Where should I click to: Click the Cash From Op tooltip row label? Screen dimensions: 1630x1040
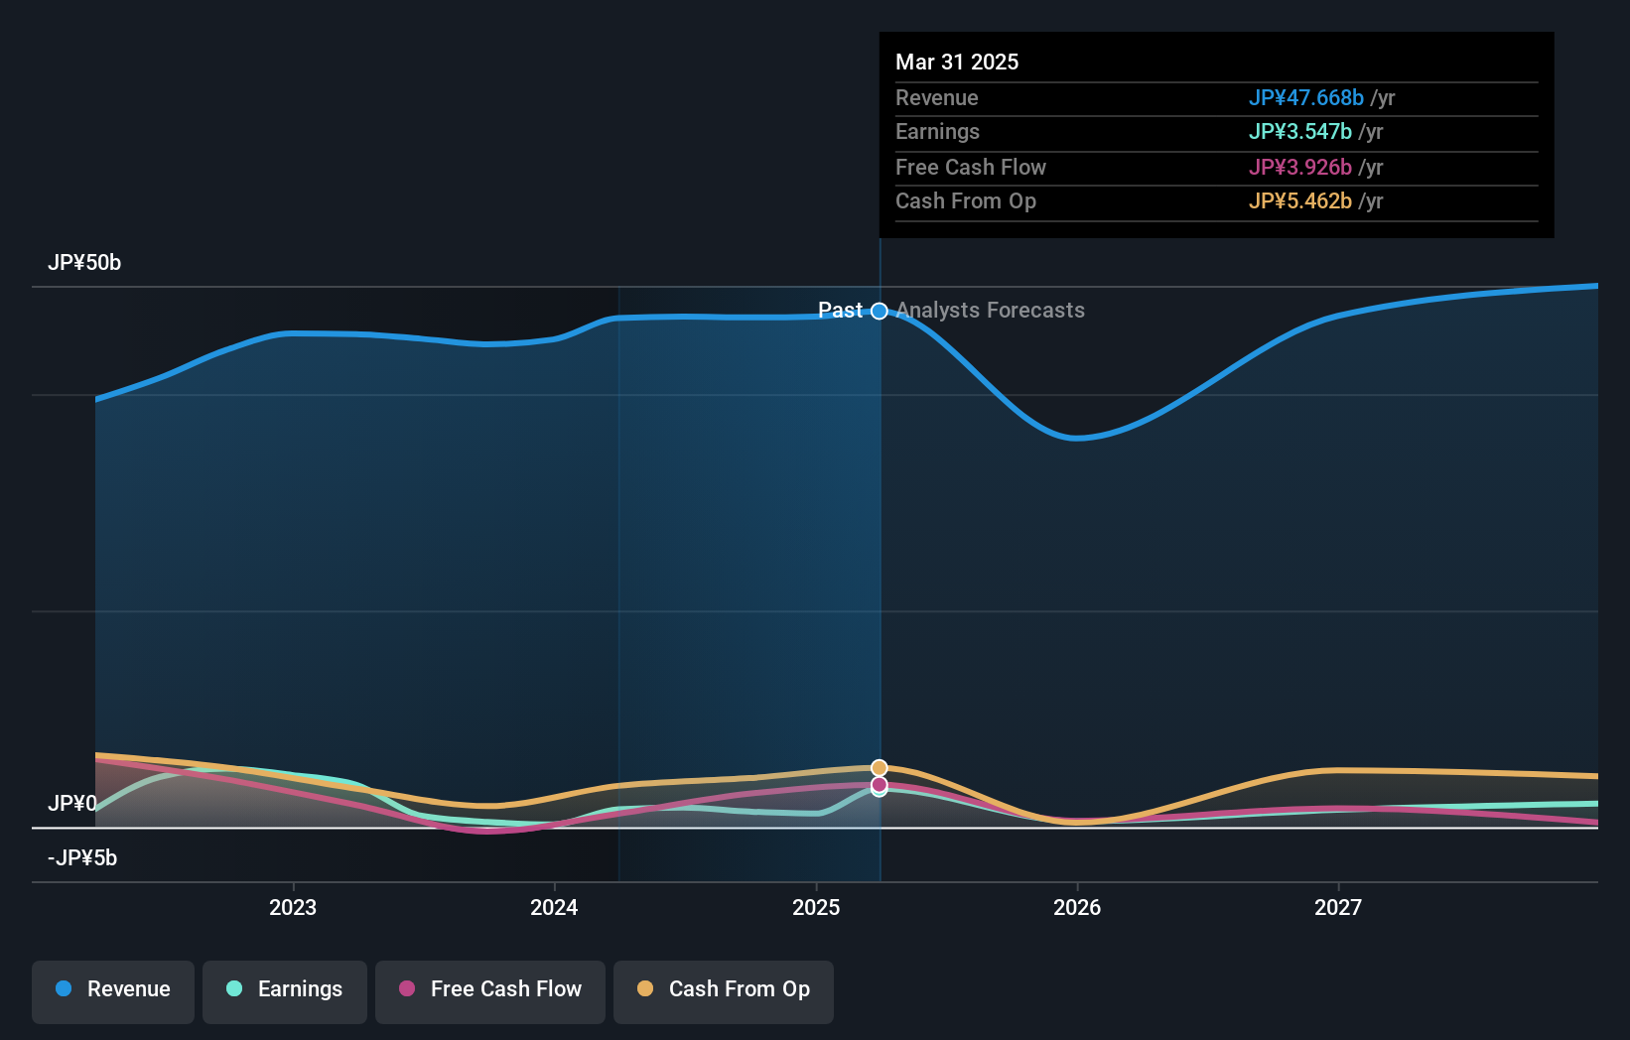pyautogui.click(x=966, y=201)
